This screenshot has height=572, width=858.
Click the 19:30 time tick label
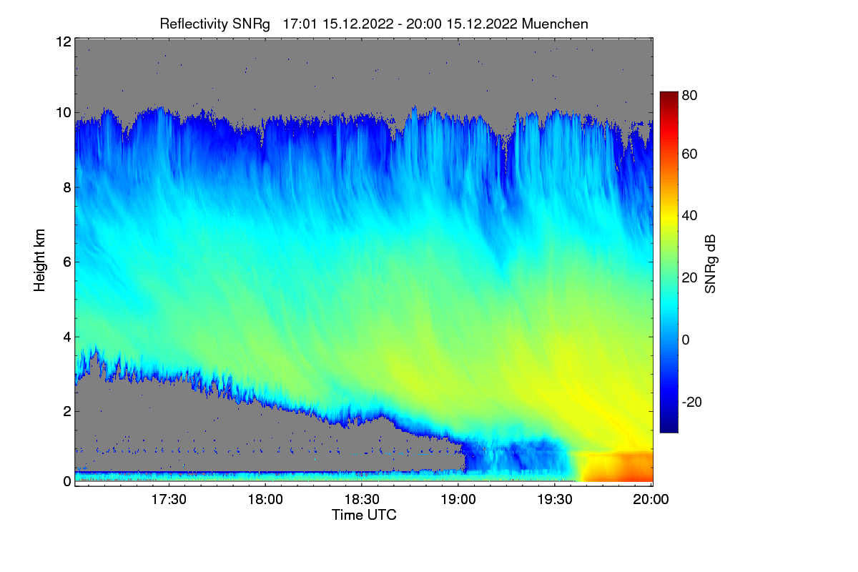(555, 500)
